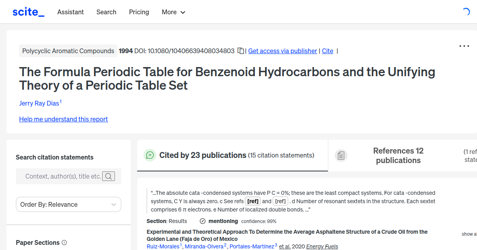477x250 pixels.
Task: Expand the More navigation menu
Action: point(173,12)
